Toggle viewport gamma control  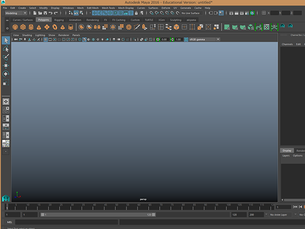(x=172, y=40)
